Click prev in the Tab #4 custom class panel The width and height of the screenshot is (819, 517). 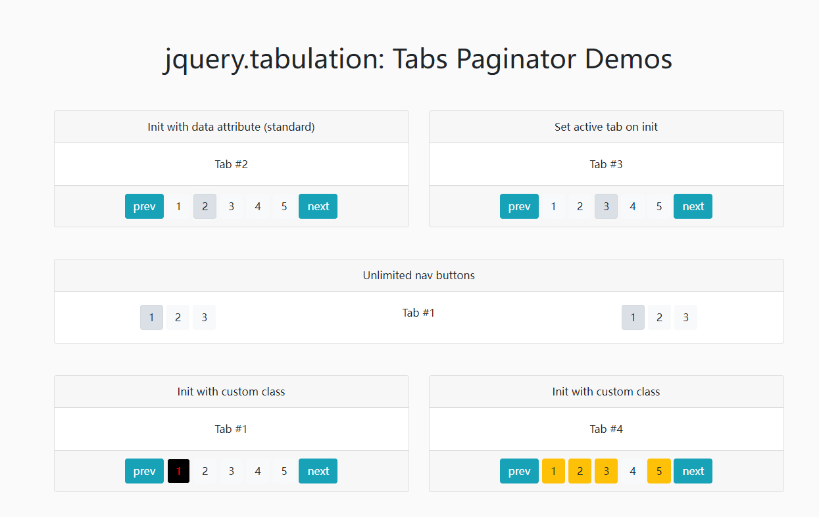519,471
